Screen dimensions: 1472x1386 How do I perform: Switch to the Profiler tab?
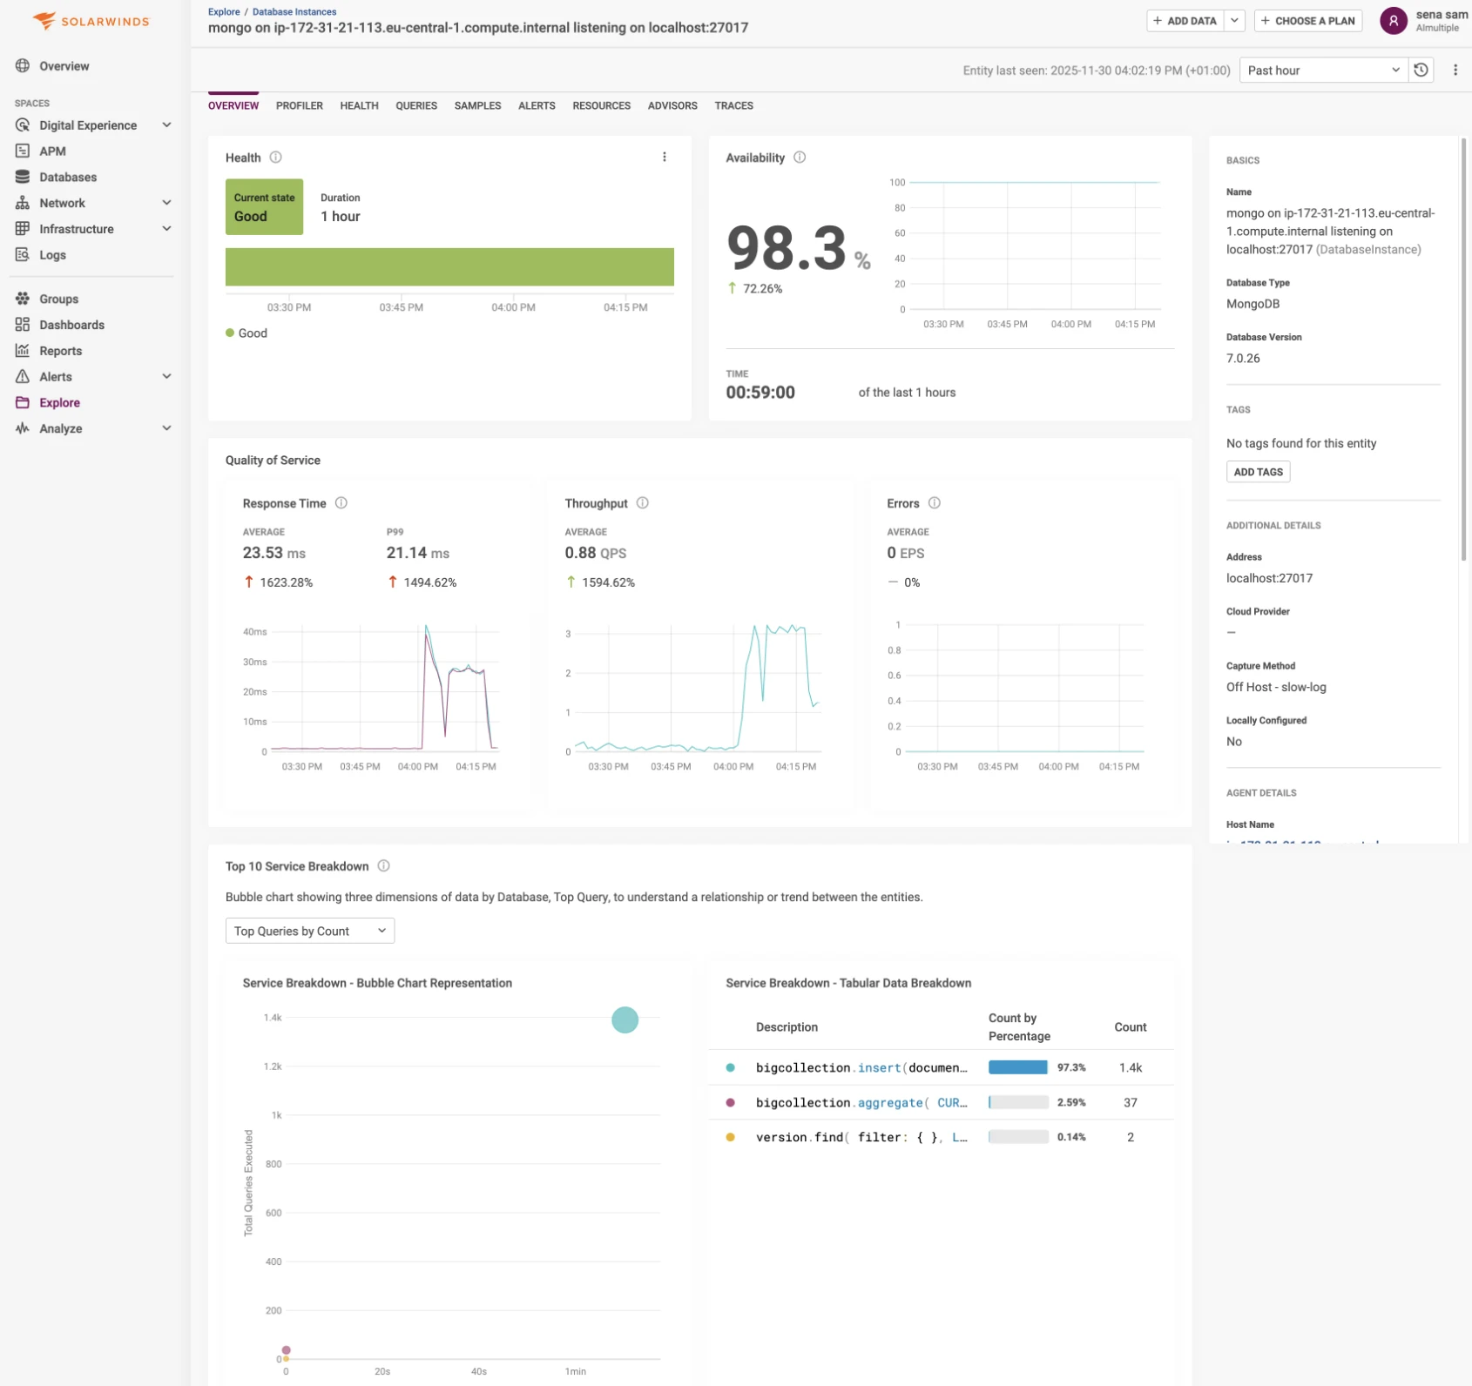click(300, 105)
